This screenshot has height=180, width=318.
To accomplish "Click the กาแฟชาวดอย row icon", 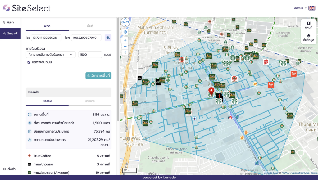I will pyautogui.click(x=30, y=164).
